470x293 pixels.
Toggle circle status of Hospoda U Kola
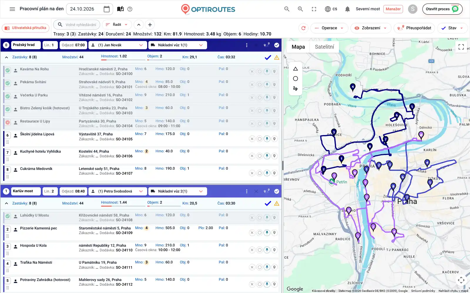(259, 250)
